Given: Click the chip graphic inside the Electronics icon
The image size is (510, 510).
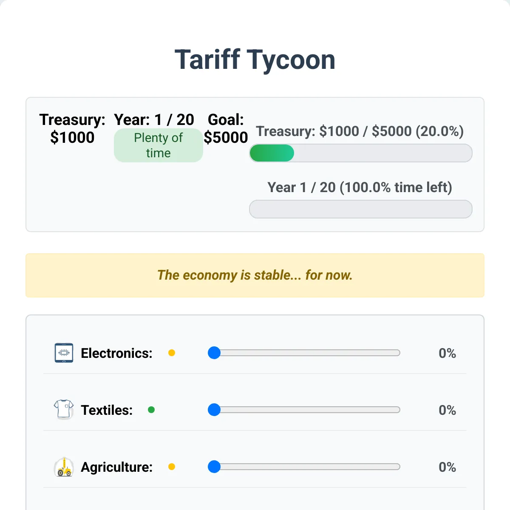Looking at the screenshot, I should coord(64,352).
